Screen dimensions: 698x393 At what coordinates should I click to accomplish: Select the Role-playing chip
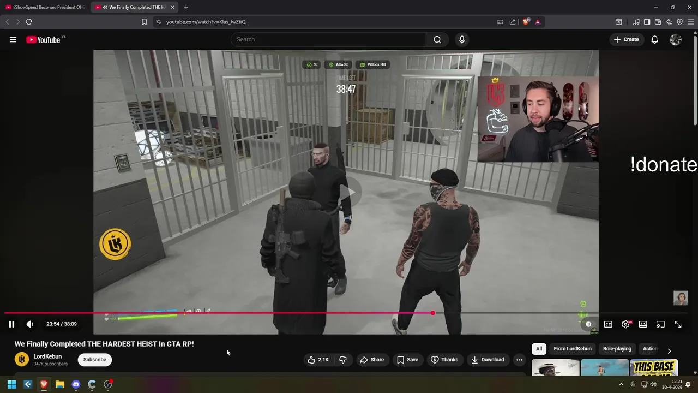(x=617, y=349)
